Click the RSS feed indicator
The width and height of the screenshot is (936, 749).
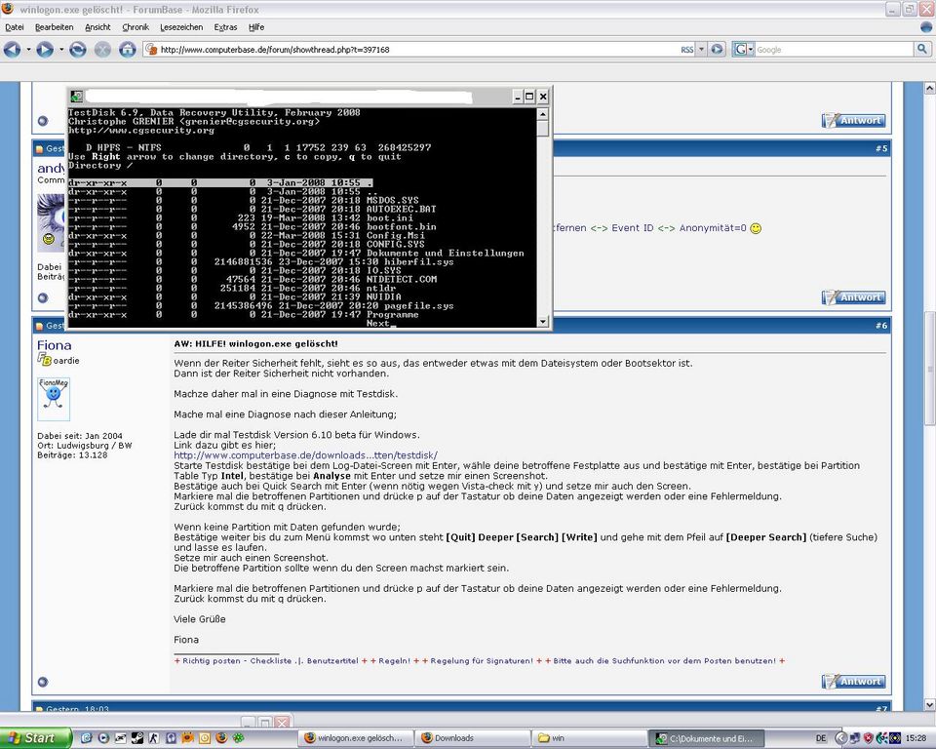(x=687, y=50)
